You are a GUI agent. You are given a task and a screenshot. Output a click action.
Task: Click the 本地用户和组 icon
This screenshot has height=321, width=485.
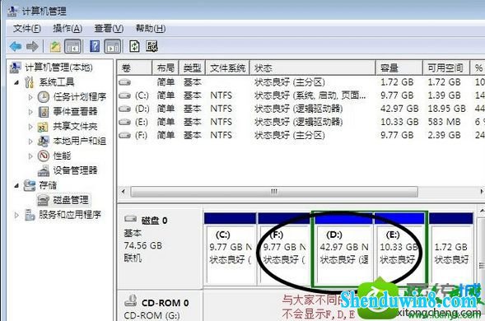point(44,141)
